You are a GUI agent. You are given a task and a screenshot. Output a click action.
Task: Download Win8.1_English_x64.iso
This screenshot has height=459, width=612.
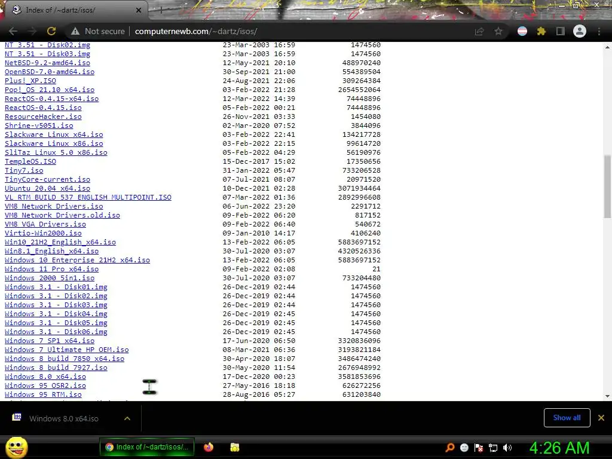(x=51, y=252)
